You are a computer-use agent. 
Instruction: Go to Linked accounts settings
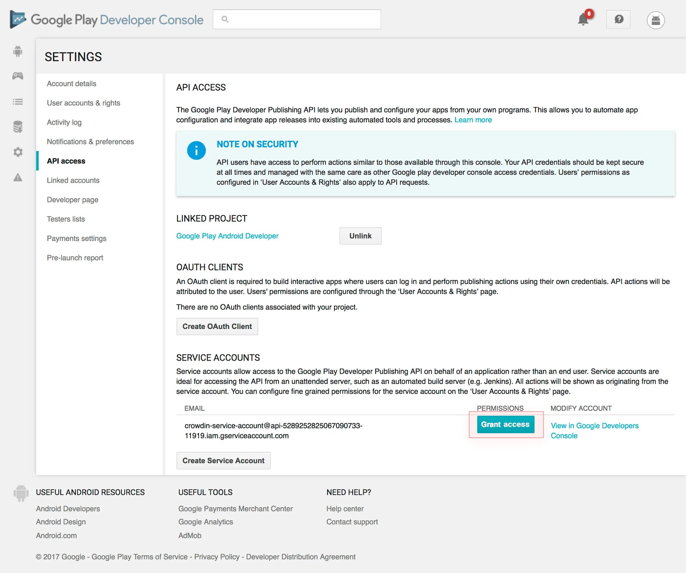[73, 180]
